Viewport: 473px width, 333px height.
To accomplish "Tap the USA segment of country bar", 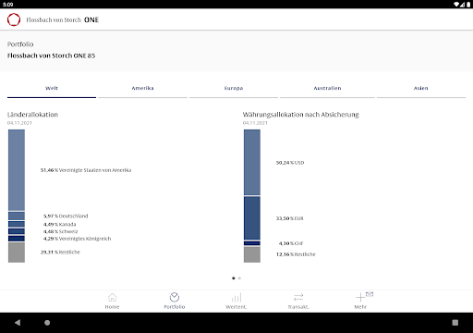I will 17,170.
